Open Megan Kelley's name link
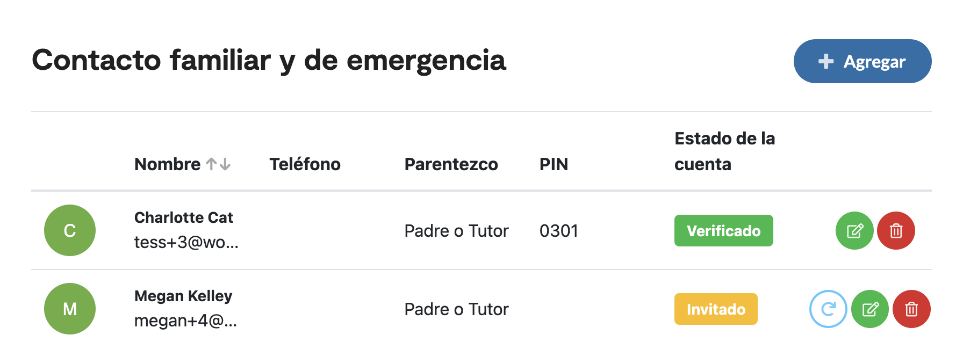 (x=183, y=296)
